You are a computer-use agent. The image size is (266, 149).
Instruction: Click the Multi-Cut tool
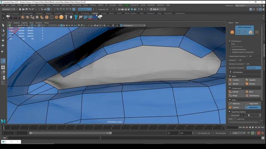[236, 103]
